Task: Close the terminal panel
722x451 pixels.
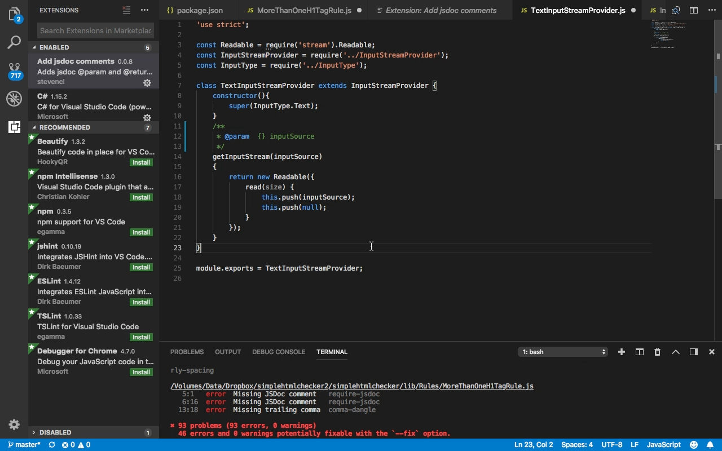Action: click(712, 352)
